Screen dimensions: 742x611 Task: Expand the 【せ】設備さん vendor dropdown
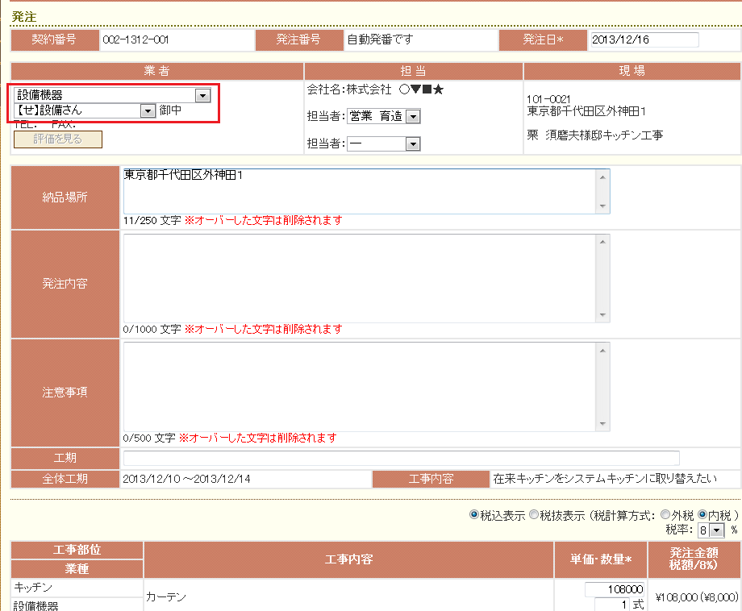[147, 110]
